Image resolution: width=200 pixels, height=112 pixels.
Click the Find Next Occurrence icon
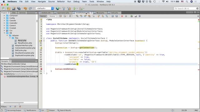click(85, 16)
